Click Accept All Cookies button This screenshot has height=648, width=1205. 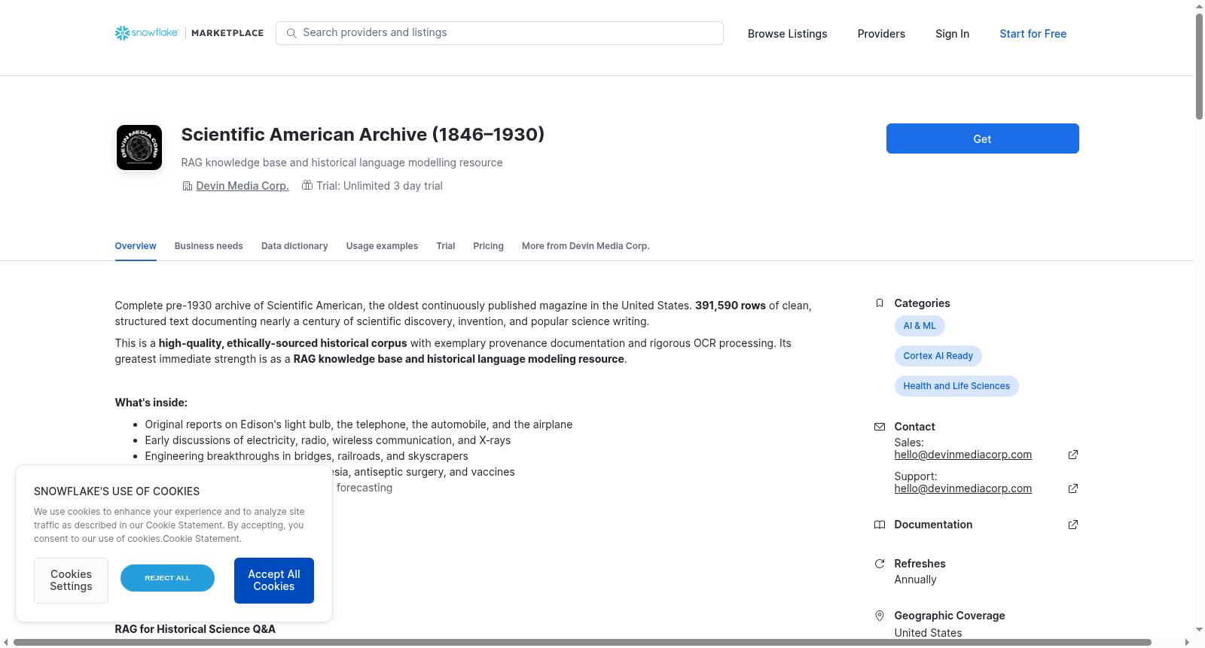pyautogui.click(x=274, y=580)
